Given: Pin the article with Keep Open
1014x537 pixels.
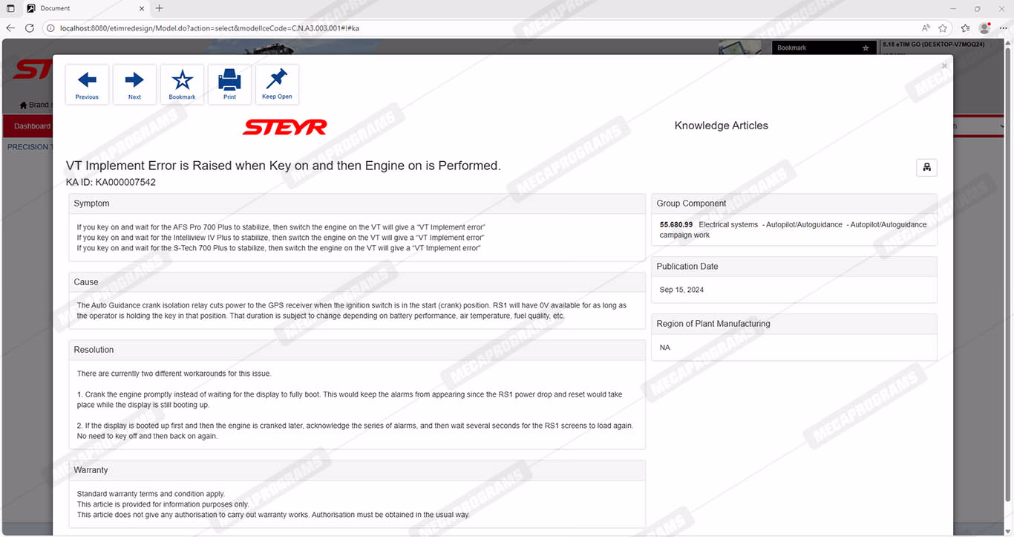Looking at the screenshot, I should 277,85.
